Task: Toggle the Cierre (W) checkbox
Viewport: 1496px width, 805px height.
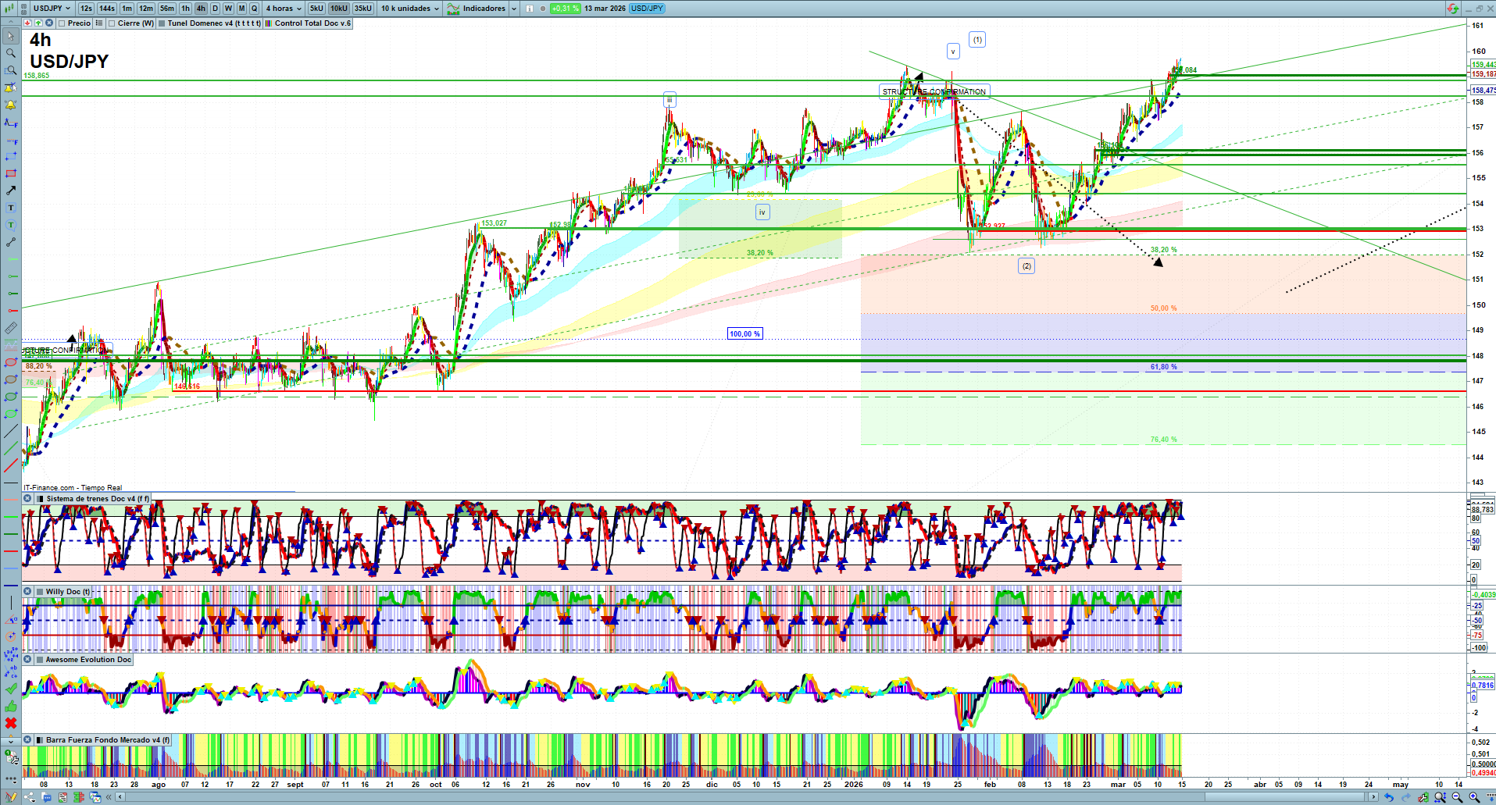Action: [112, 23]
